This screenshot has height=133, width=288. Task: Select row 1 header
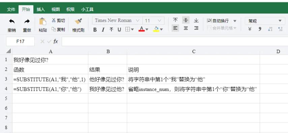(6, 60)
